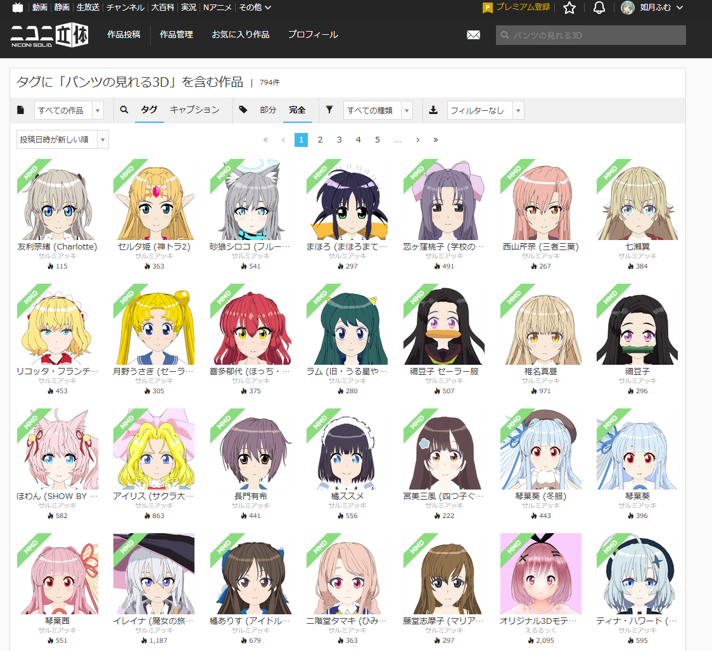Click the search magnifier icon in search box
The image size is (712, 651).
pos(504,35)
